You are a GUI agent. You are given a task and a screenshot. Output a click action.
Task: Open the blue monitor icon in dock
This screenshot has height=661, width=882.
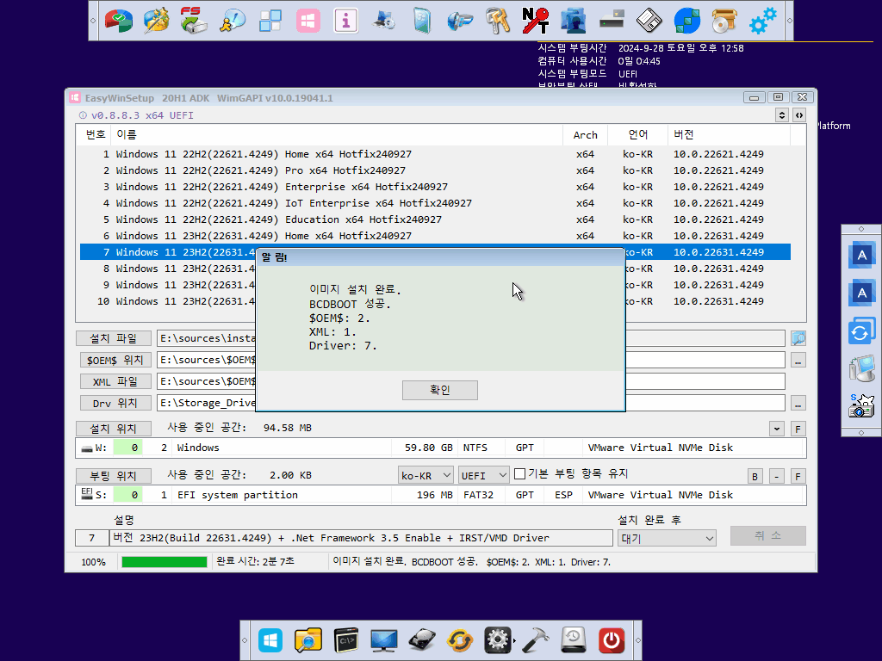[x=383, y=640]
